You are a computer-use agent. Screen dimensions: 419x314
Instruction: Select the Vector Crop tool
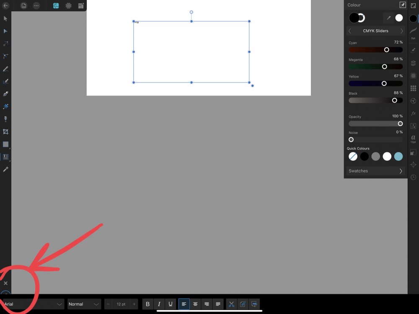pyautogui.click(x=5, y=131)
